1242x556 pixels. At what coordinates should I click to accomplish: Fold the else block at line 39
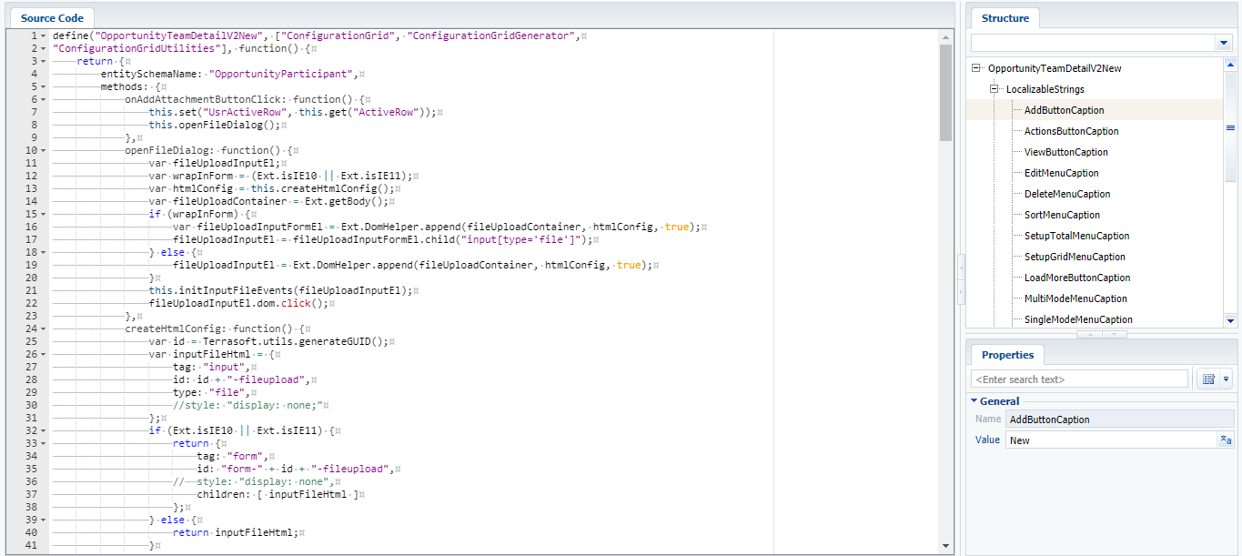(43, 520)
